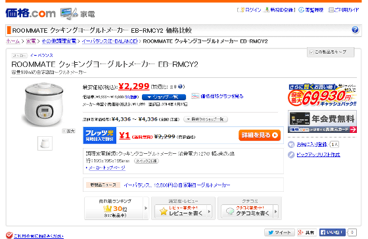Click the フレッツ光 blue banner
The width and height of the screenshot is (368, 239).
click(100, 136)
